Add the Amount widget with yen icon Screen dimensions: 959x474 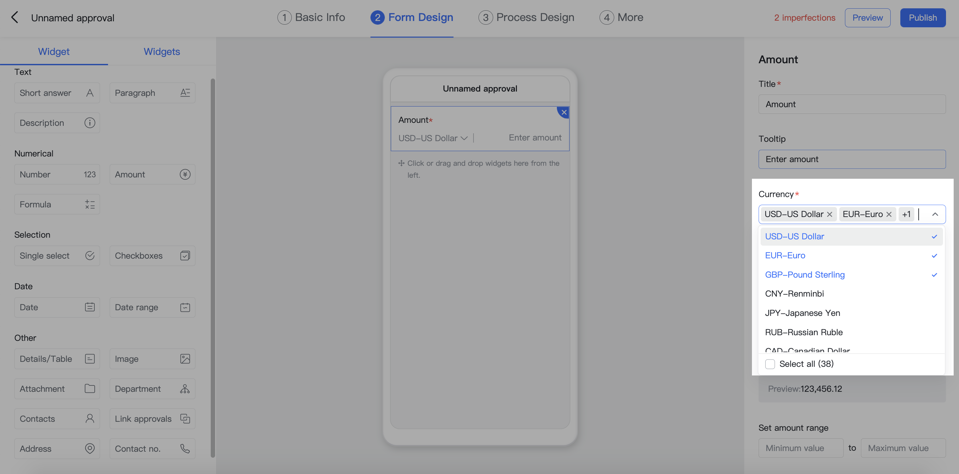(152, 174)
